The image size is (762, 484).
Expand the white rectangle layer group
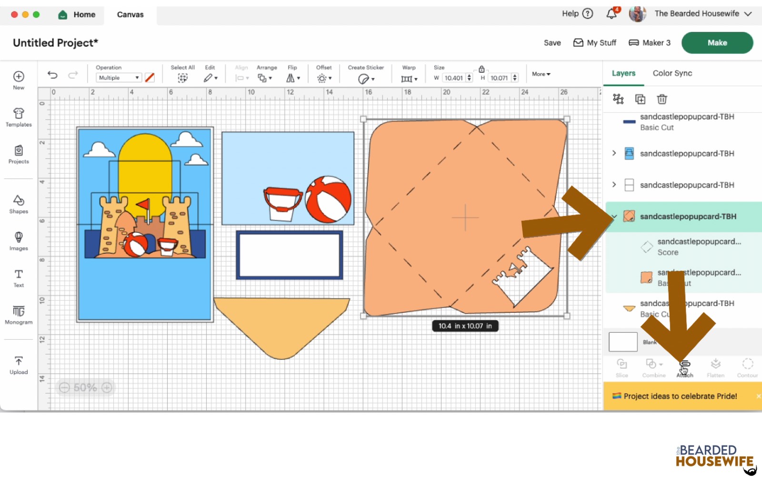[614, 185]
